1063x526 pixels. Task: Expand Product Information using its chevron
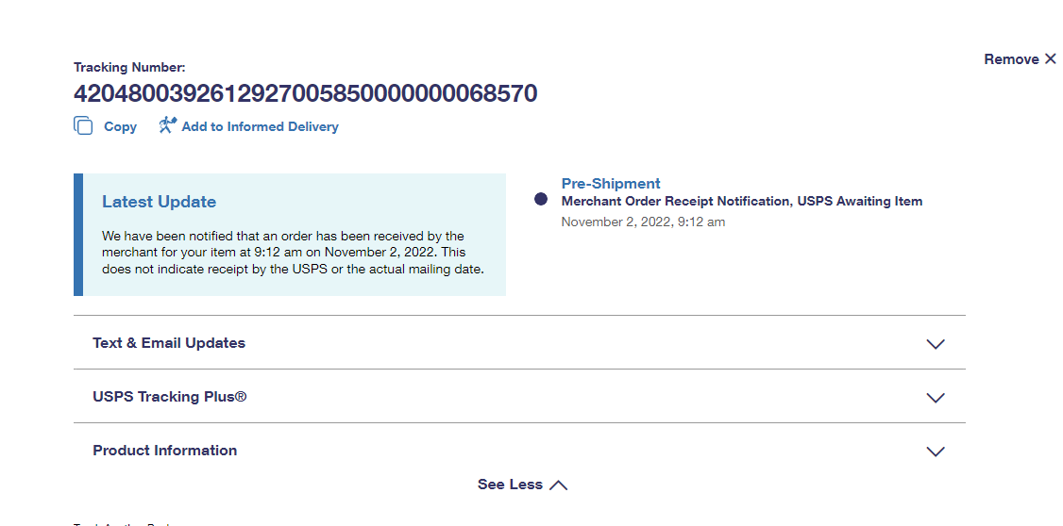[x=936, y=452]
